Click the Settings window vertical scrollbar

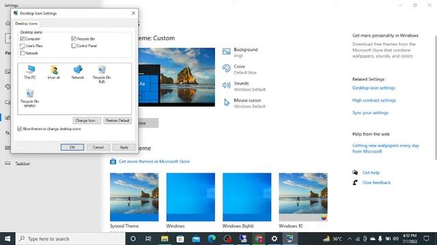436,97
